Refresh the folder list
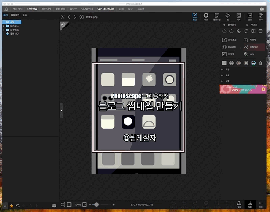 [18, 206]
